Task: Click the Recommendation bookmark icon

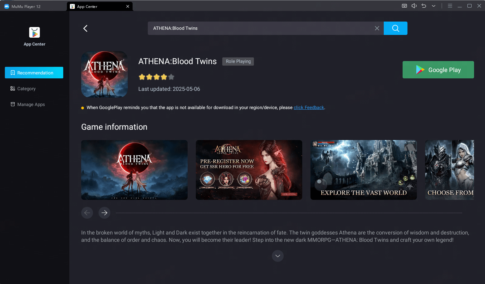Action: (13, 73)
